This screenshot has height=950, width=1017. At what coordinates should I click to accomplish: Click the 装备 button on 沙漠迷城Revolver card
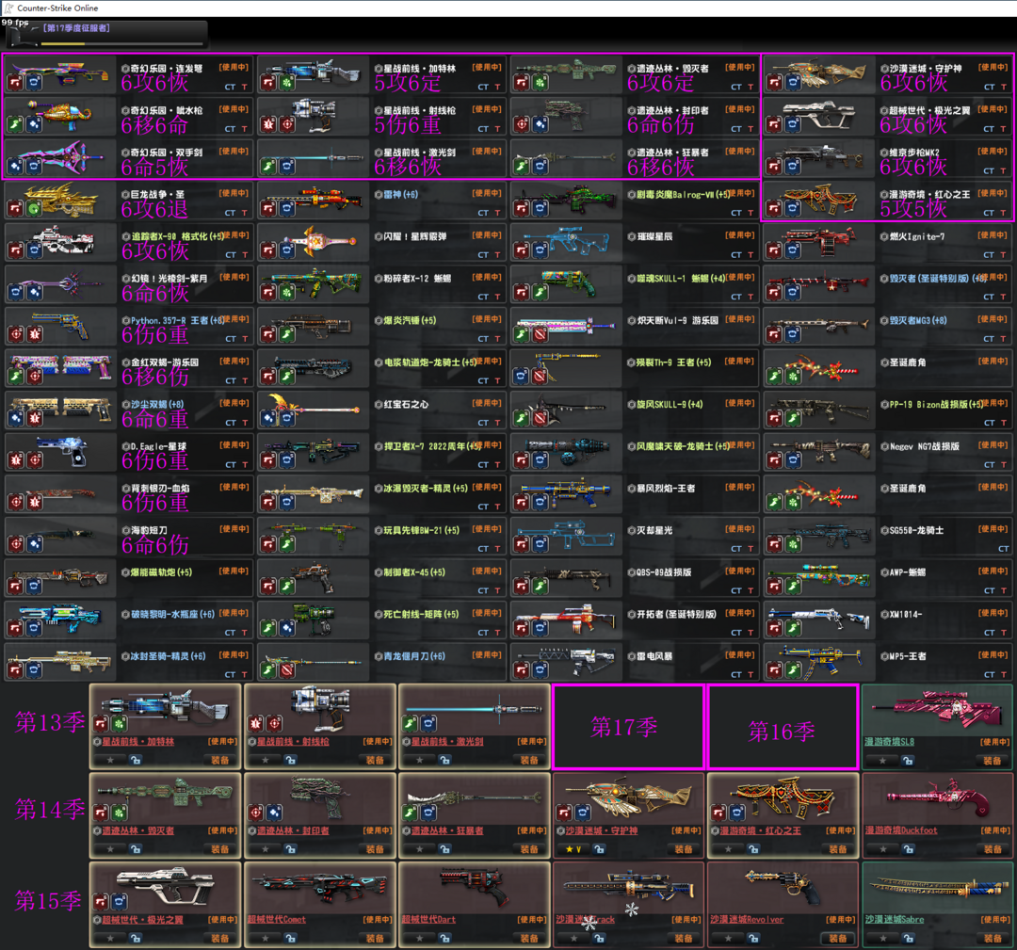point(838,938)
